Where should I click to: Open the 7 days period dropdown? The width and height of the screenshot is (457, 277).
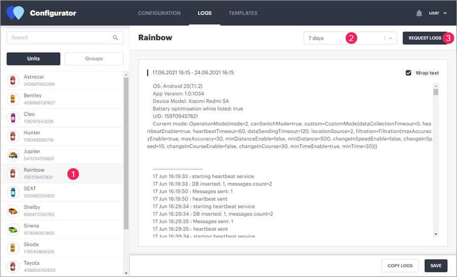coord(350,38)
